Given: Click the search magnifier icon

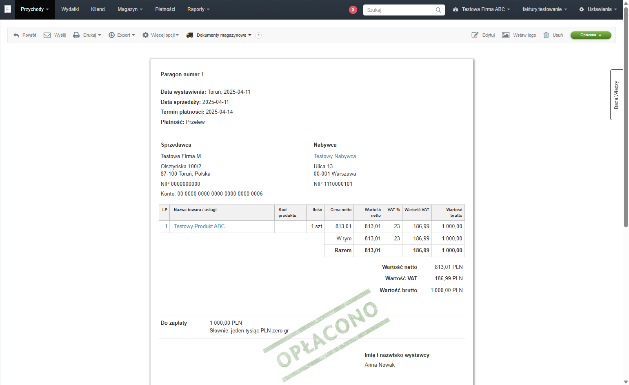Looking at the screenshot, I should 438,10.
